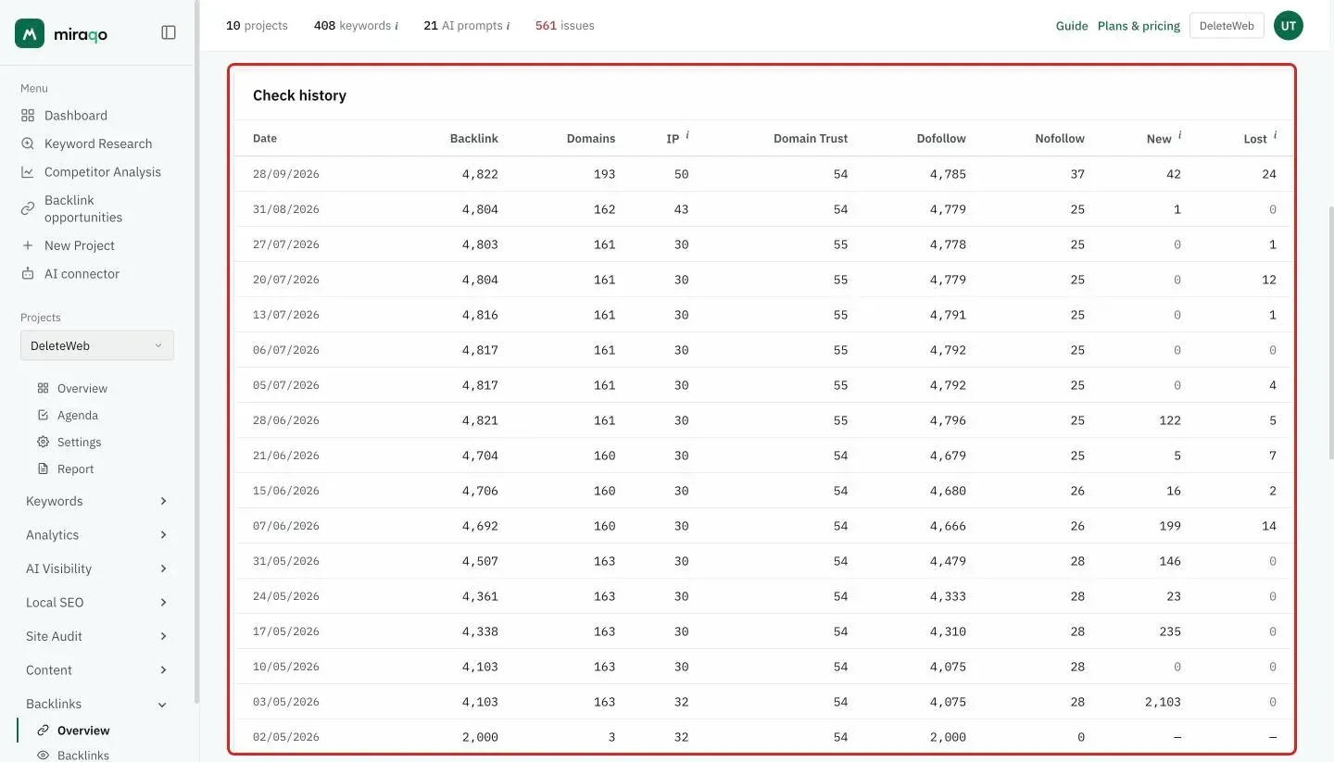Image resolution: width=1334 pixels, height=762 pixels.
Task: Click the info icon beside AI prompts
Action: coord(508,26)
